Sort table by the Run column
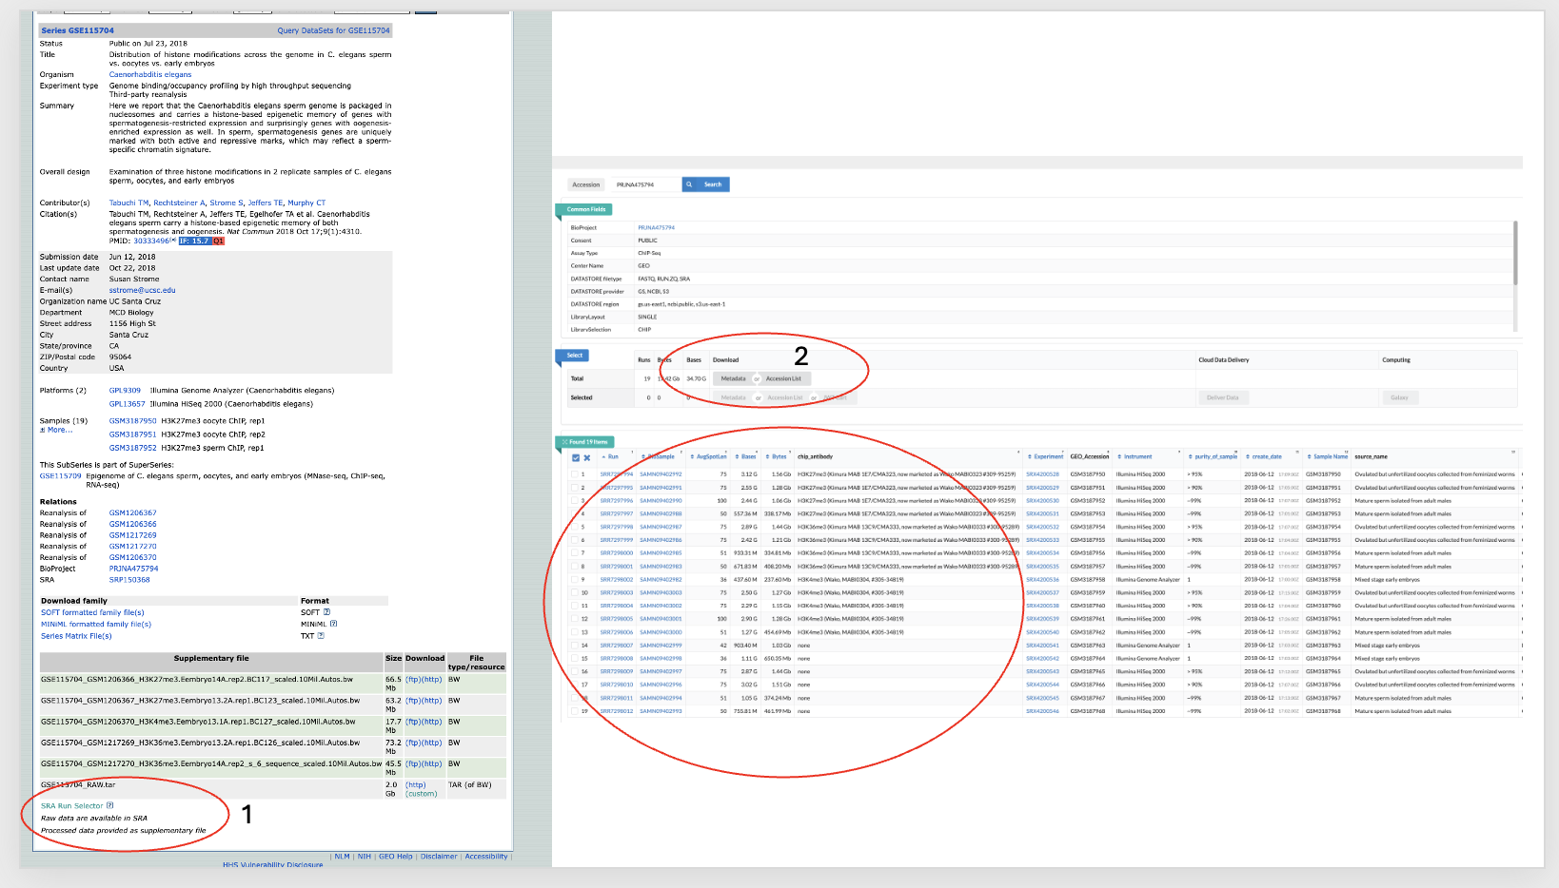The image size is (1559, 888). [612, 456]
